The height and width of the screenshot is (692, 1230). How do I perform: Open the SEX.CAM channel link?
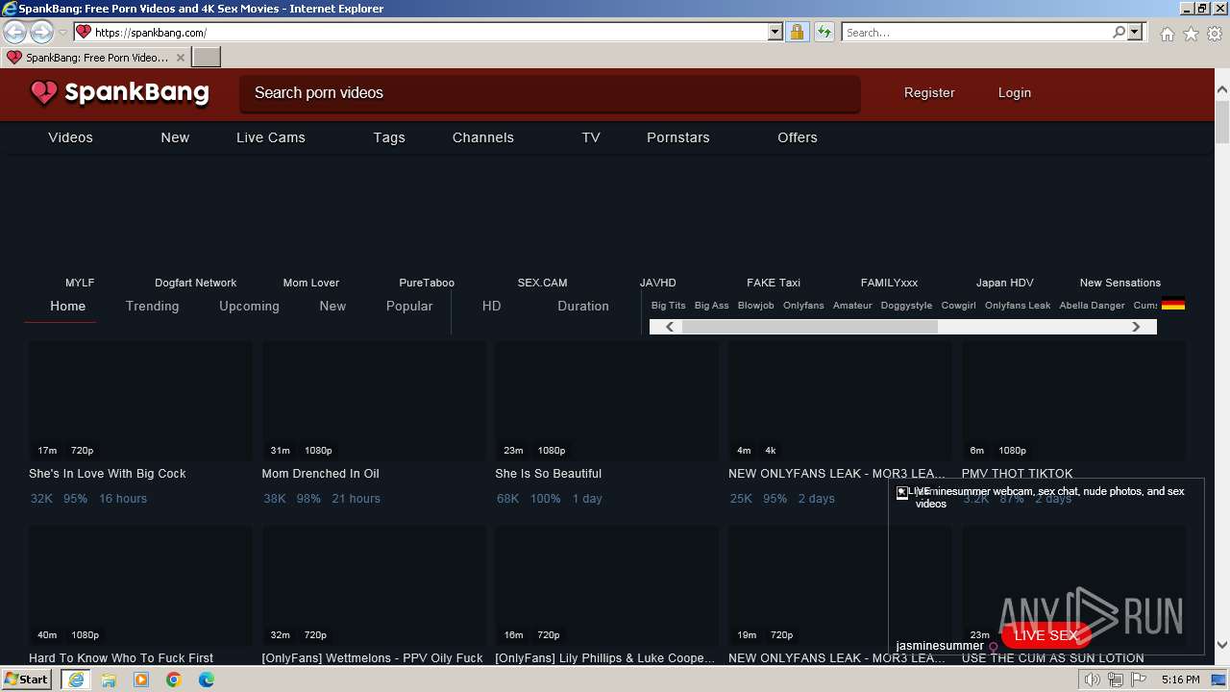(x=543, y=283)
